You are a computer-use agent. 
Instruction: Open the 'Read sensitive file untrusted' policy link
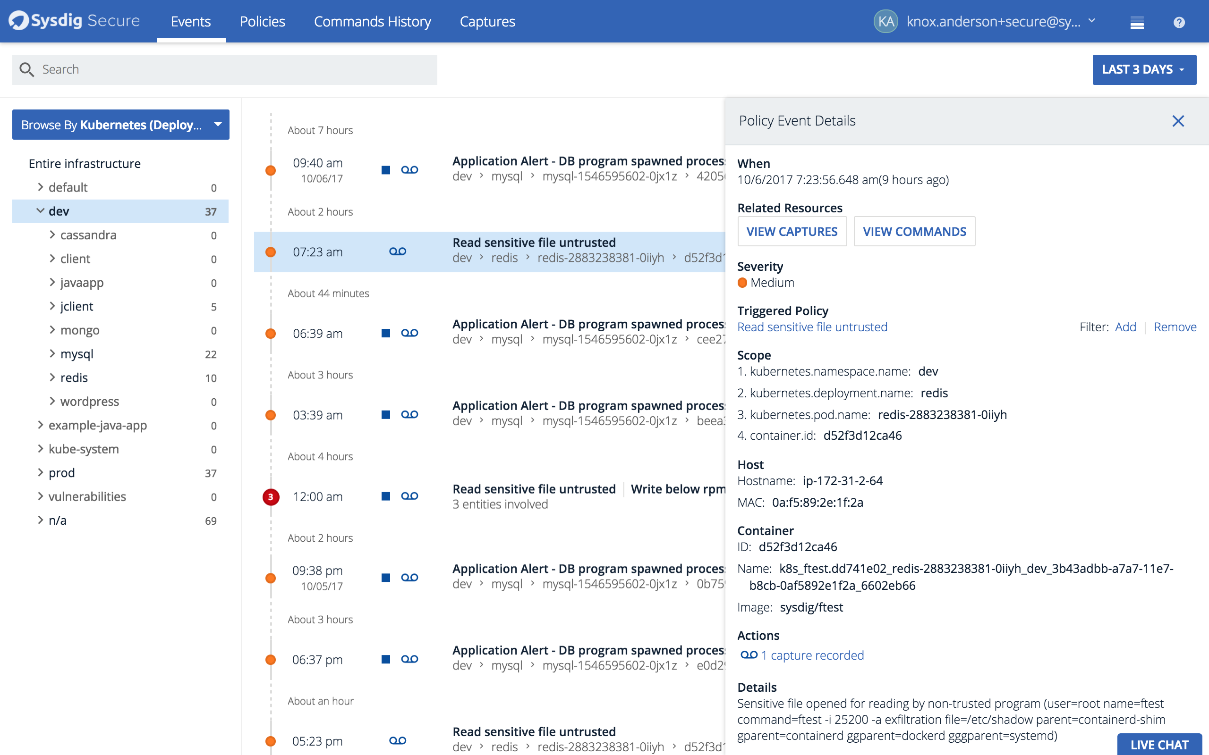coord(812,327)
